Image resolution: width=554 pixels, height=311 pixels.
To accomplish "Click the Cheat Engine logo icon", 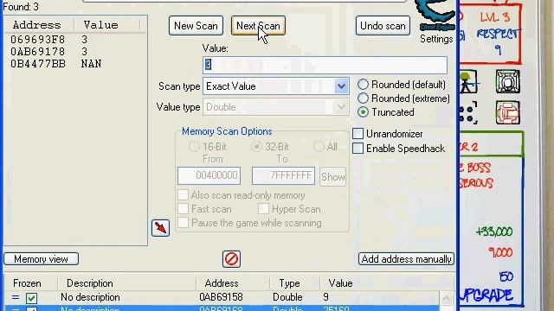I will (x=436, y=15).
